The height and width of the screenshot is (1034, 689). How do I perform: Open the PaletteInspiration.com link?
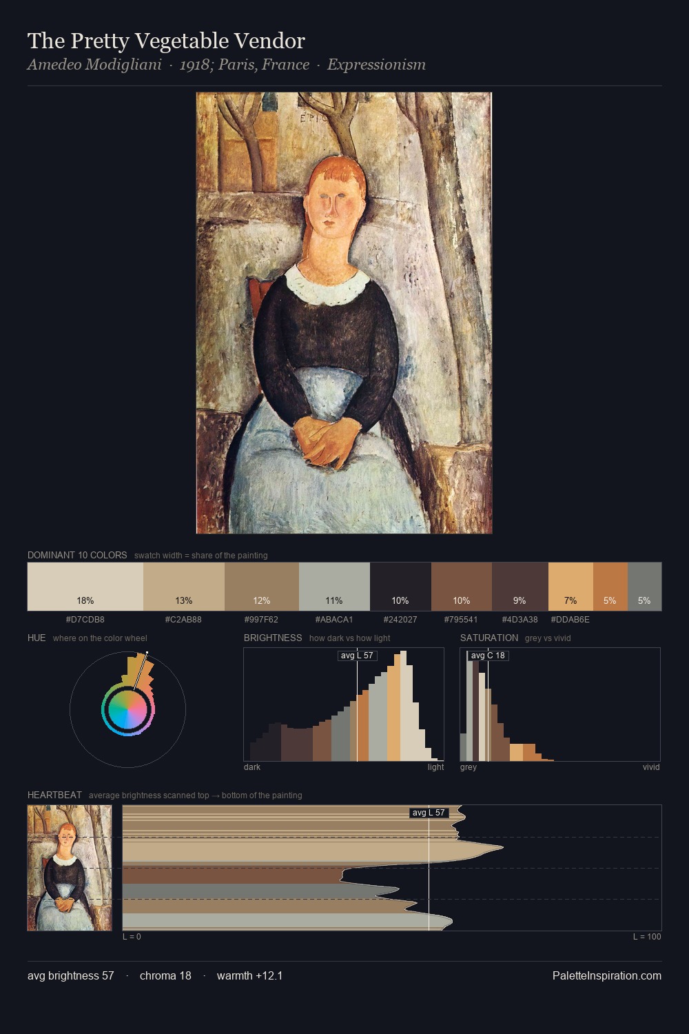607,976
